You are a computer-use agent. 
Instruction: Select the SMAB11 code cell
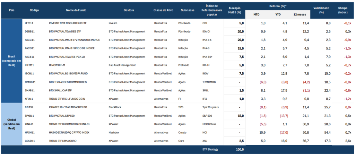(x=30, y=90)
